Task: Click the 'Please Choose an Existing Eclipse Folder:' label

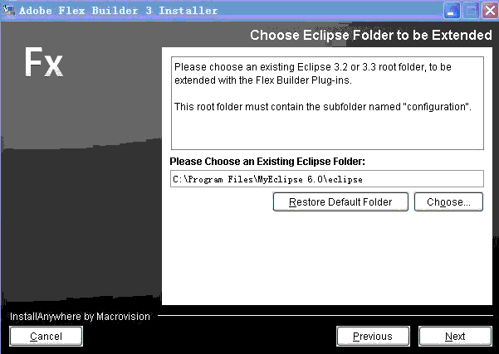Action: [x=267, y=162]
